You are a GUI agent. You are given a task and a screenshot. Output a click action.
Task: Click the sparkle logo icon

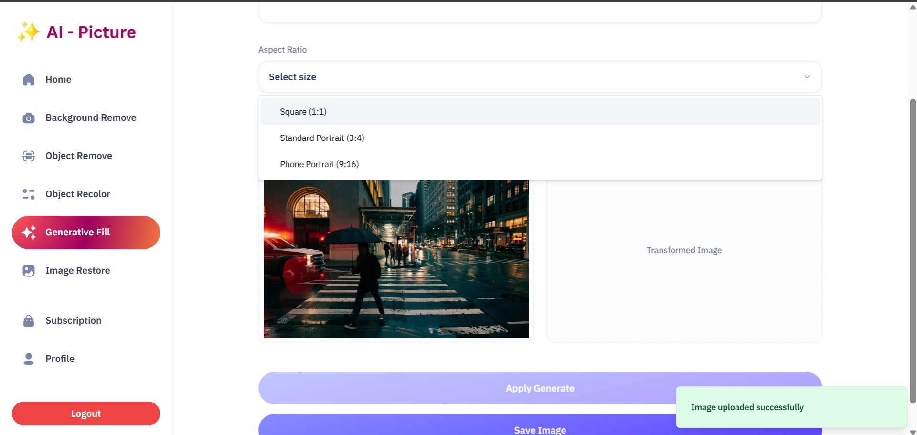(29, 32)
